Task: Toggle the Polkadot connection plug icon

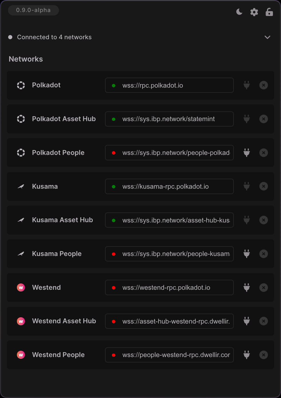Action: (247, 85)
